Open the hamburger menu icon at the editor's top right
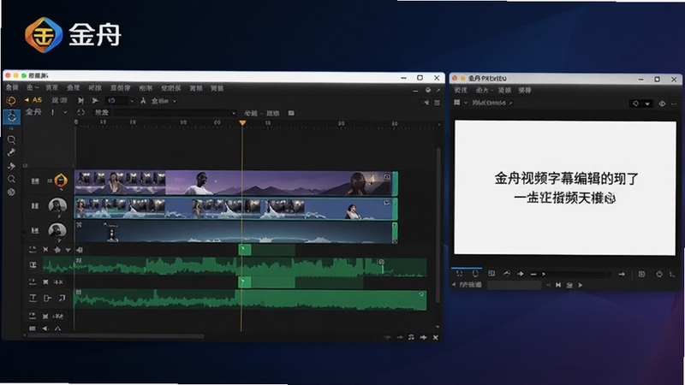Viewport: 685px width, 385px height. click(x=438, y=103)
